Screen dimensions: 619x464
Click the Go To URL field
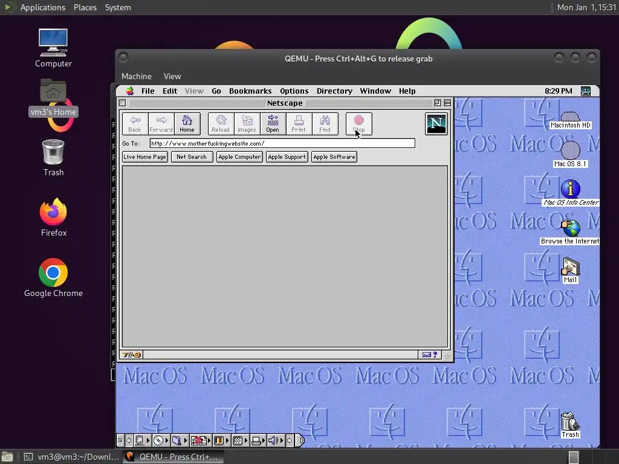(282, 144)
